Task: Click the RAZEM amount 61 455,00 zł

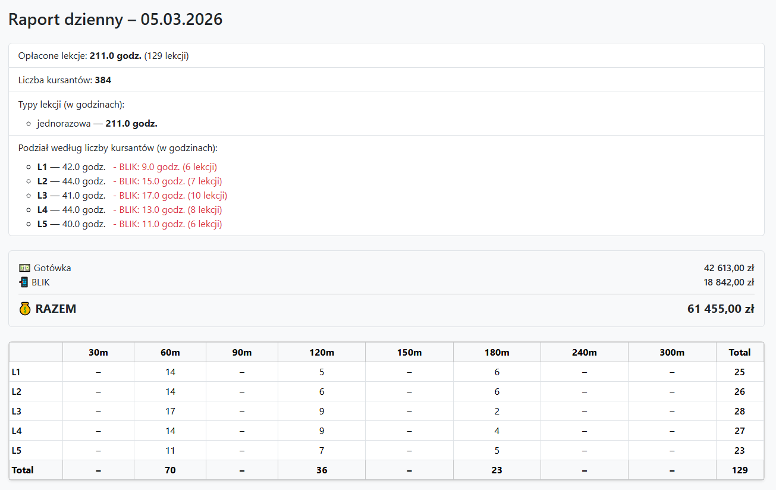Action: [x=721, y=309]
